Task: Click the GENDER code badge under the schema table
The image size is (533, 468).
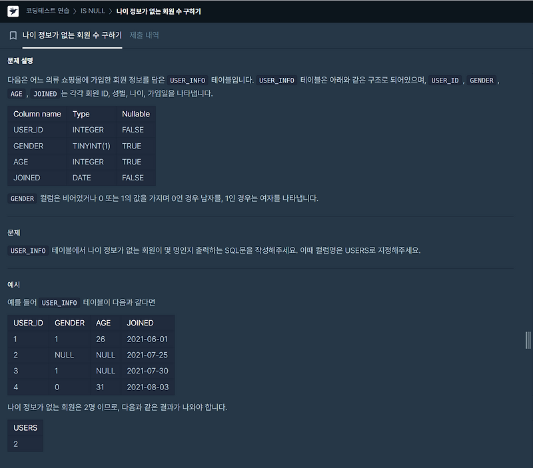Action: point(22,198)
